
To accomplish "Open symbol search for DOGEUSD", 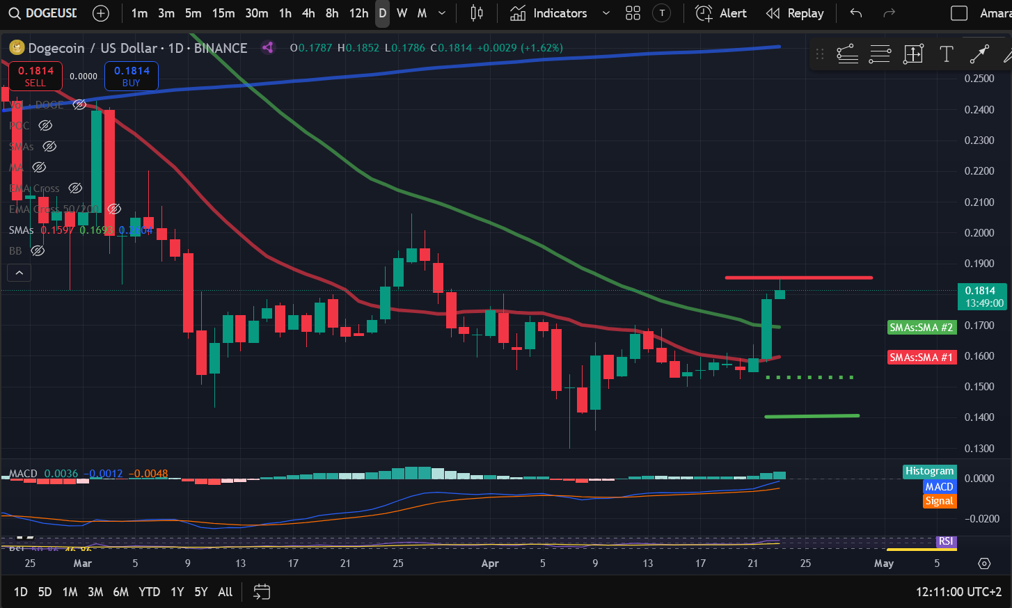I will 43,13.
